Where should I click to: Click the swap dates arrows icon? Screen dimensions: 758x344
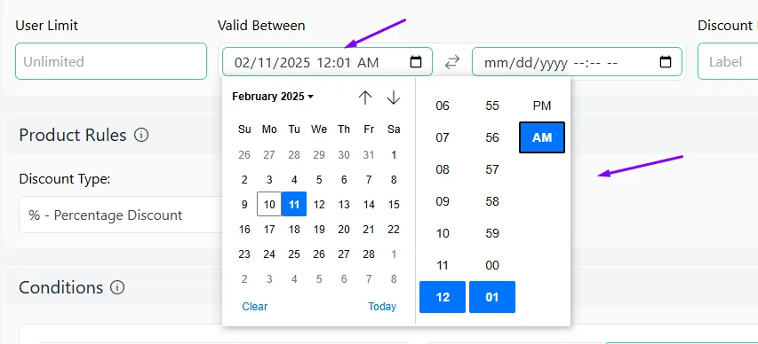(452, 62)
